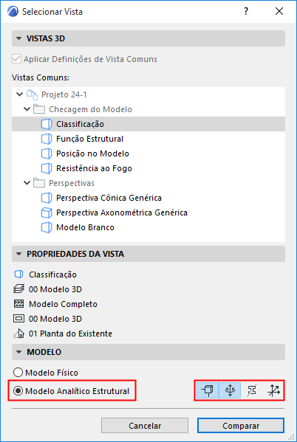Collapse the VISTAS 3D section
This screenshot has height=442, width=297.
click(x=19, y=38)
